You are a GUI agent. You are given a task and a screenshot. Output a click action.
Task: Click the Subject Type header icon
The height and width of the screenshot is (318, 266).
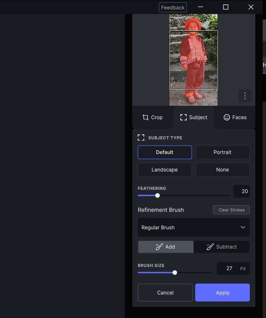(141, 138)
